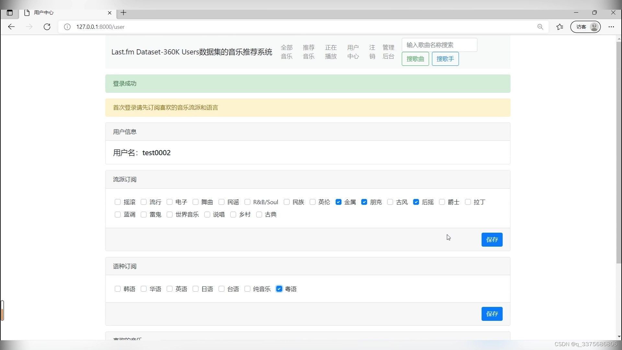The image size is (622, 350).
Task: Open 推荐音乐 navigation menu item
Action: 308,52
